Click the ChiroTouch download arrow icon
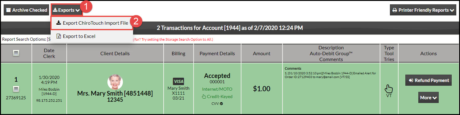460x115 pixels. coord(59,23)
